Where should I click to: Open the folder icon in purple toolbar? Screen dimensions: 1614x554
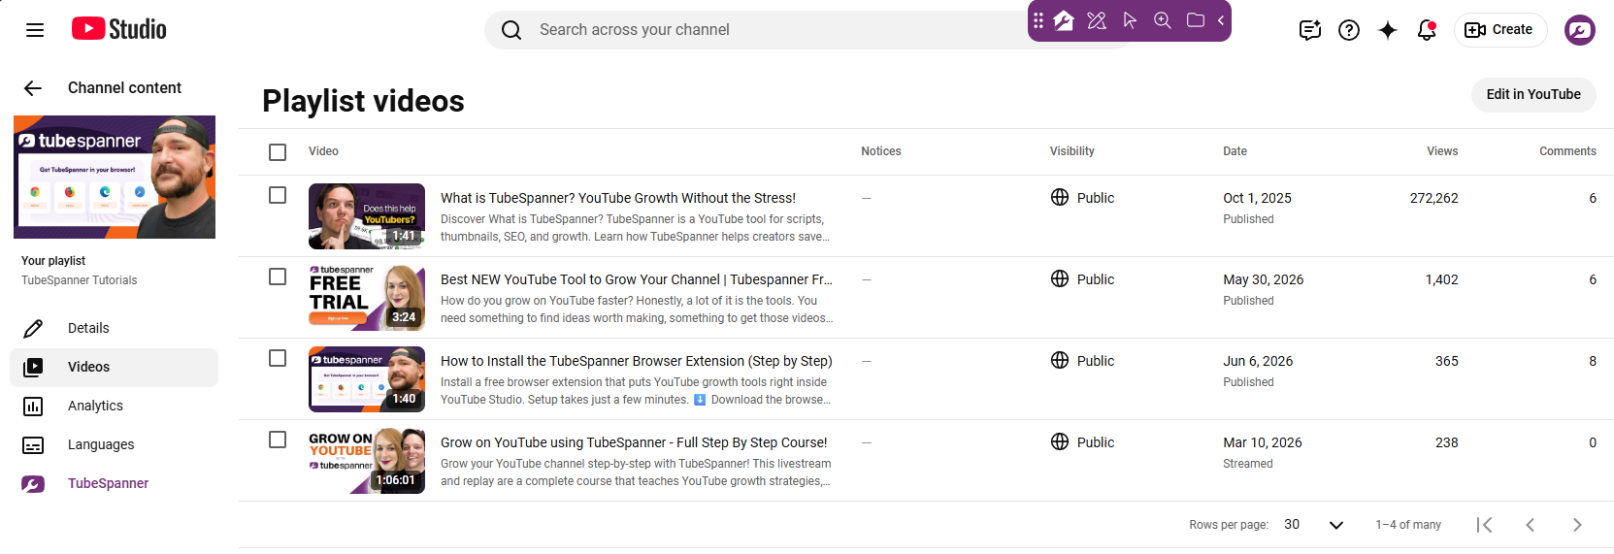point(1196,20)
